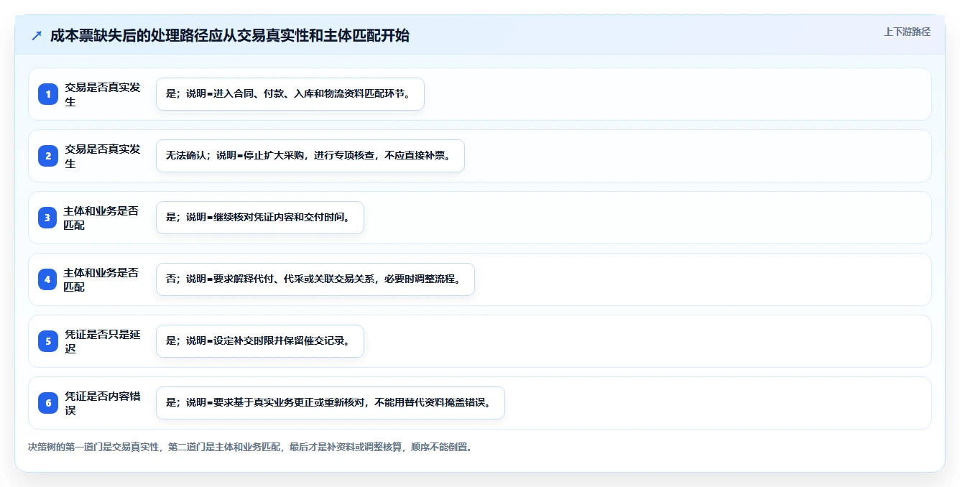The height and width of the screenshot is (487, 960).
Task: Click 交易是否真实发生 label in row 1
Action: pos(103,94)
